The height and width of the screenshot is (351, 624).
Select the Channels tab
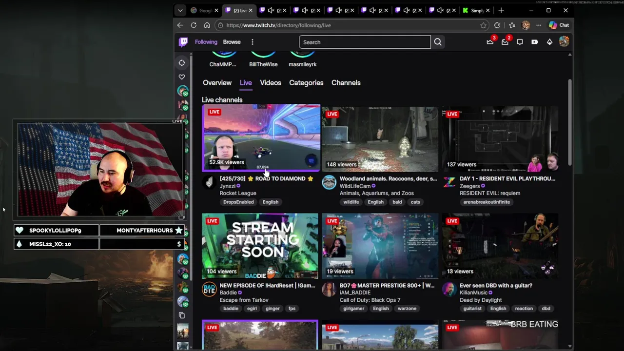pyautogui.click(x=346, y=83)
